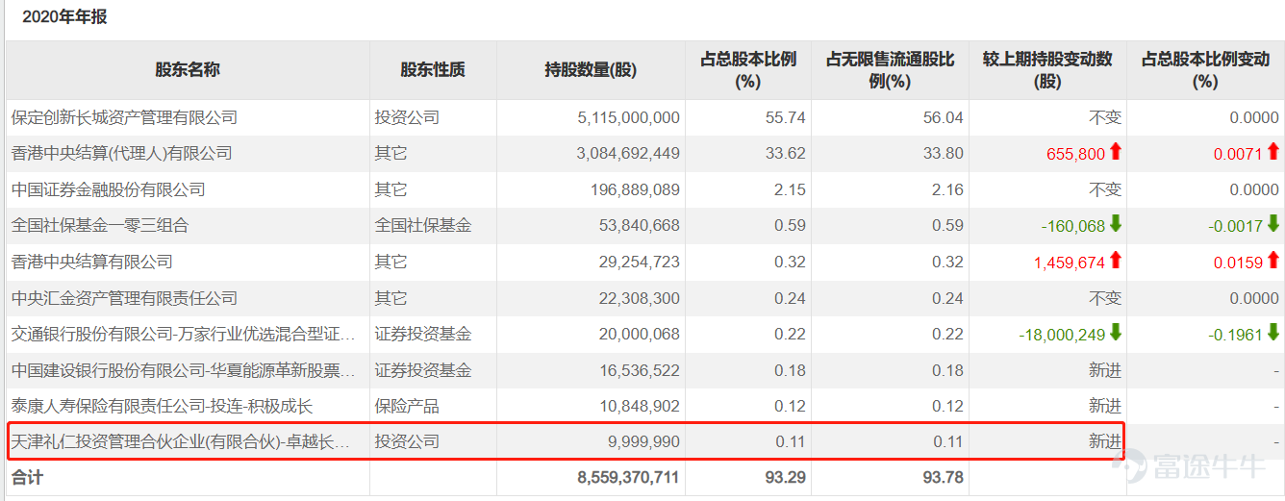
Task: Click the 占总股本比例变动(%) column header
Action: coord(1205,70)
